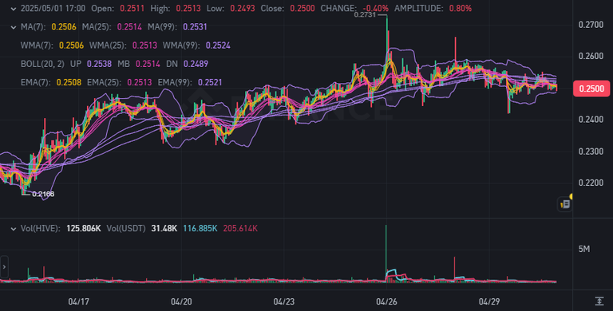
Task: Open the news/notes icon on the chart
Action: tap(564, 204)
